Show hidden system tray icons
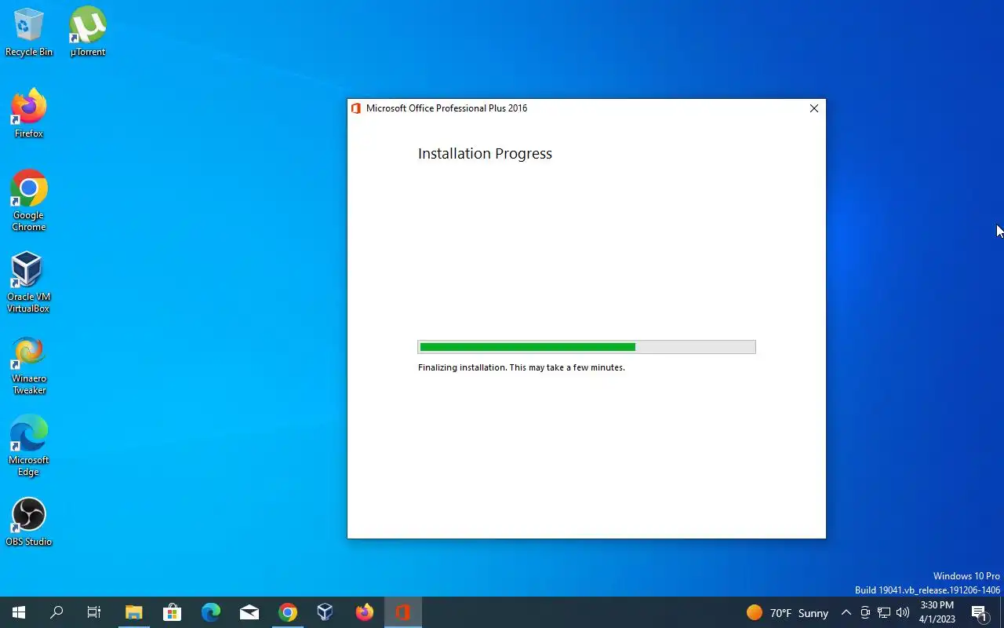This screenshot has width=1004, height=628. pyautogui.click(x=846, y=612)
